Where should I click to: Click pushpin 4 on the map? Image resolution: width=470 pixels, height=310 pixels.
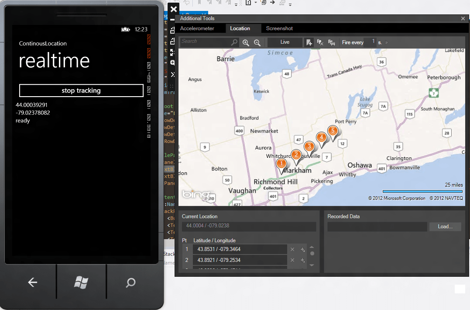[322, 138]
